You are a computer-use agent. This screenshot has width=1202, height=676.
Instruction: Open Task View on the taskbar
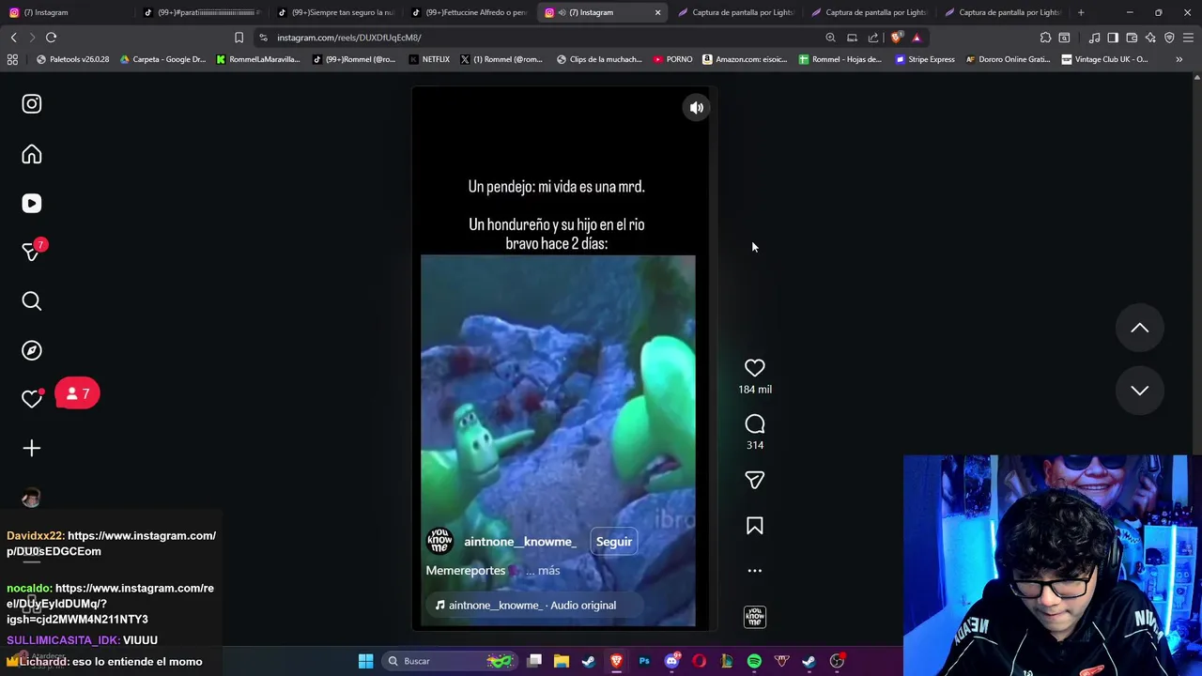tap(534, 661)
